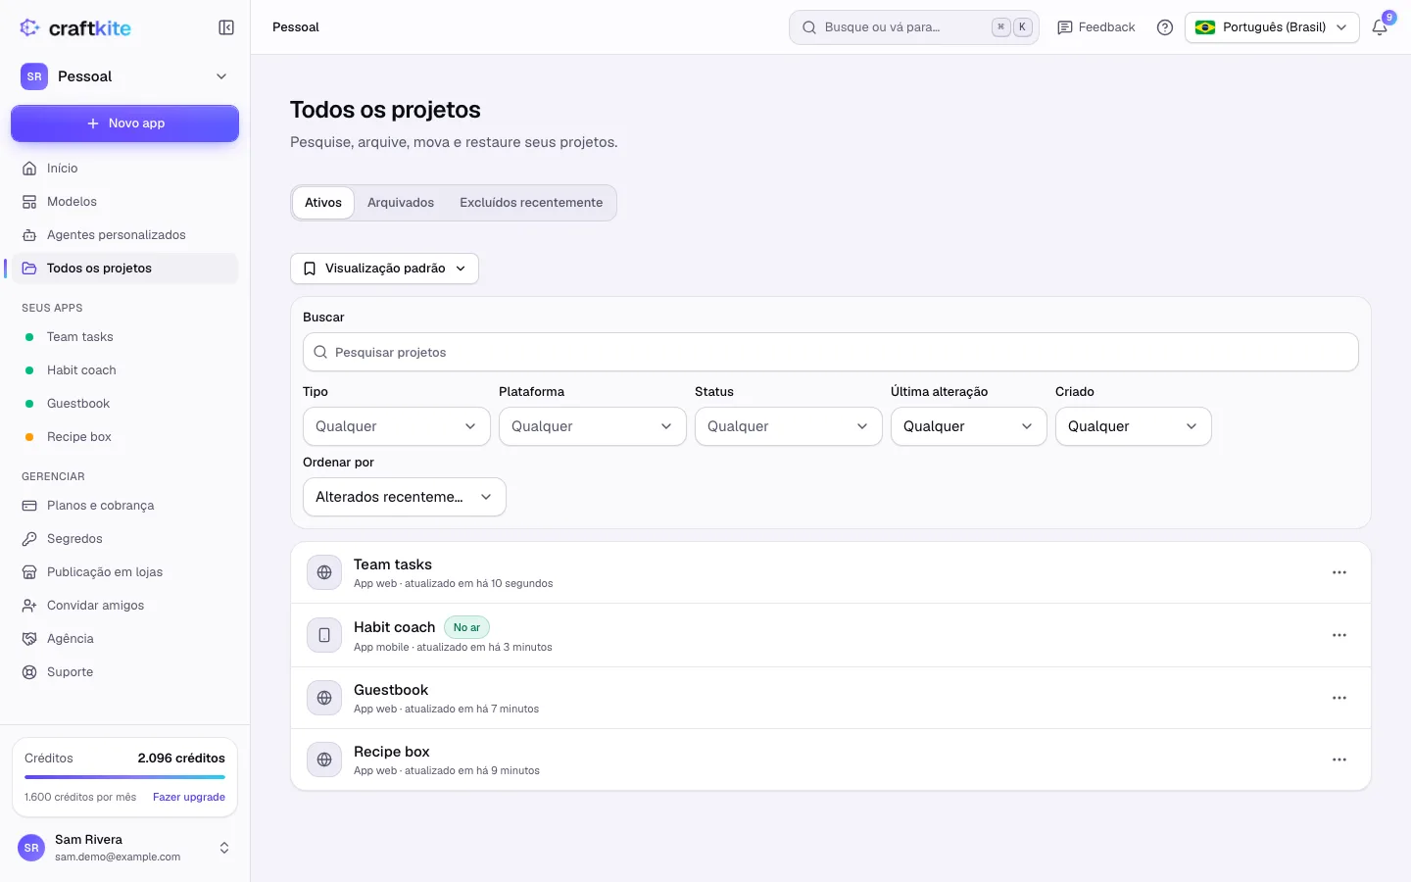Image resolution: width=1411 pixels, height=882 pixels.
Task: Open the Habit coach app in sidebar
Action: tap(124, 370)
